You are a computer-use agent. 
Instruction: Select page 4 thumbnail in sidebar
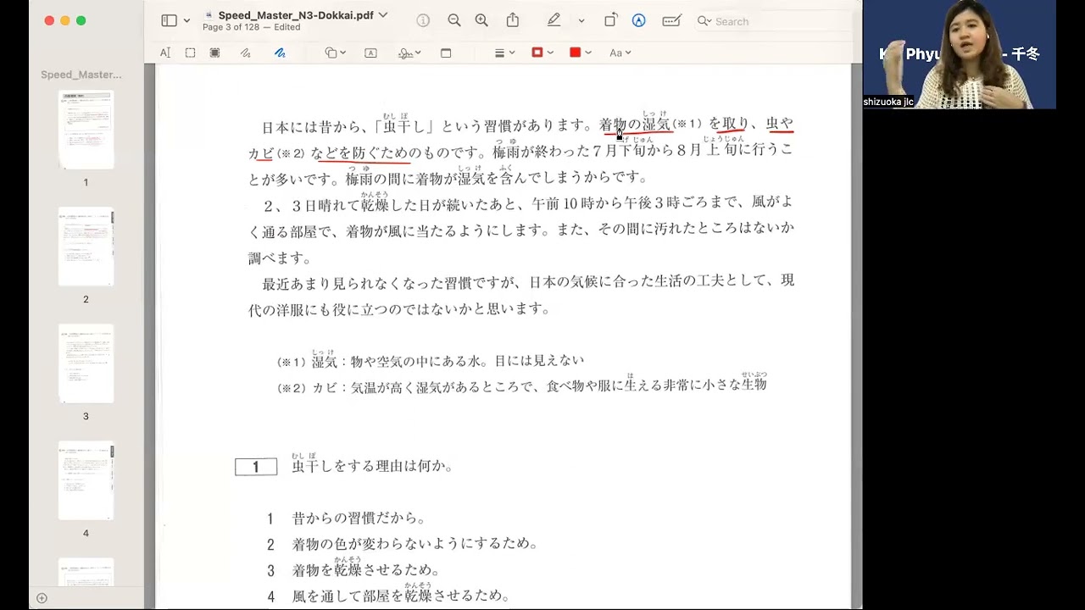click(86, 480)
